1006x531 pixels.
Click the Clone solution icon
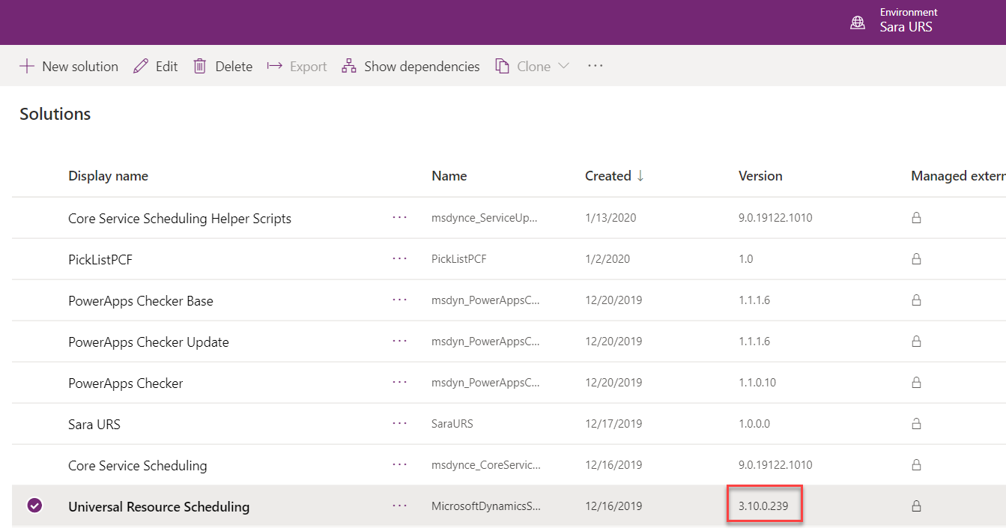(x=502, y=66)
